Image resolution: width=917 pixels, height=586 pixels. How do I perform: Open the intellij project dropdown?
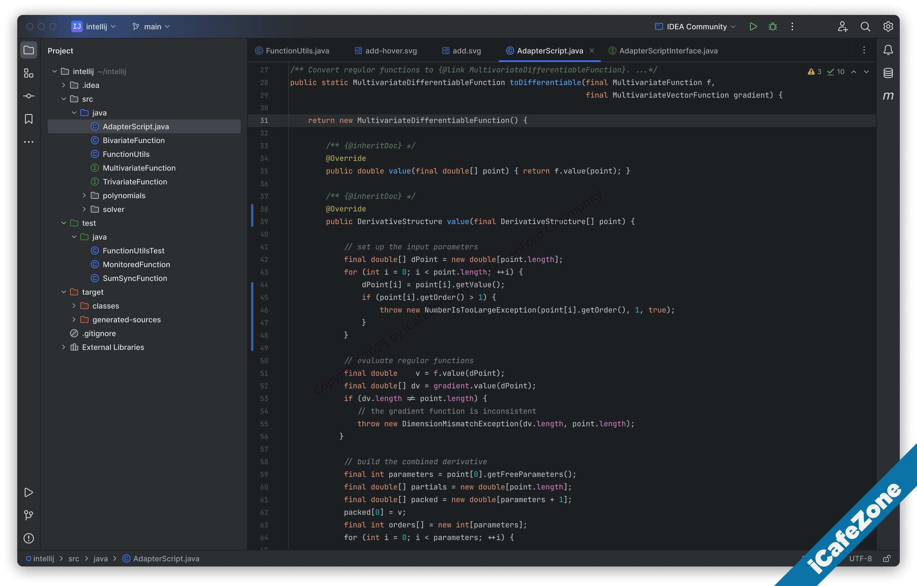94,26
